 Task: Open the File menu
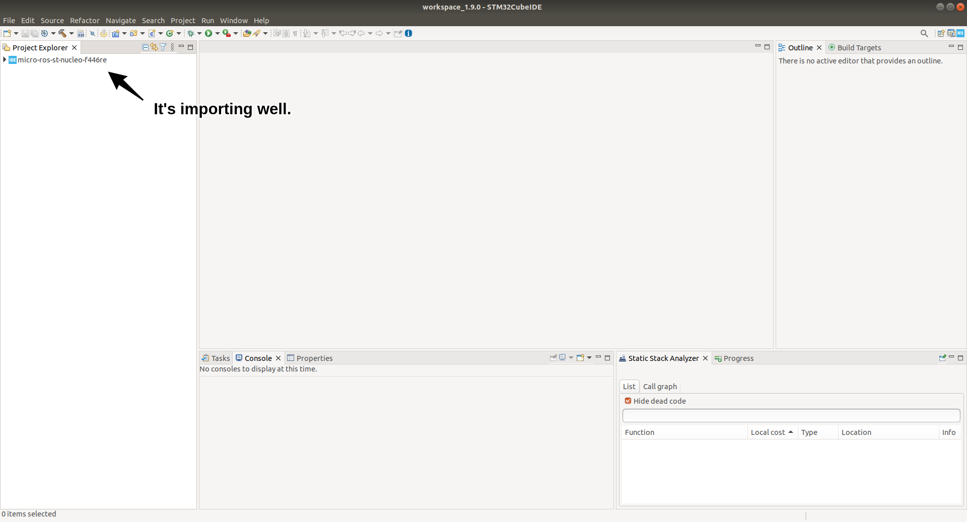[x=9, y=21]
